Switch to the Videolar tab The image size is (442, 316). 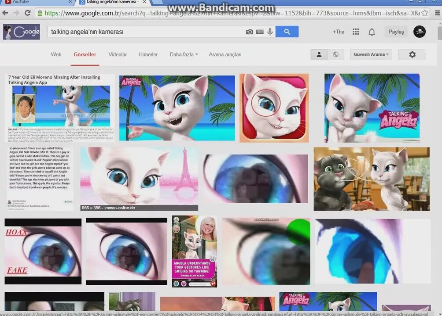click(x=118, y=54)
